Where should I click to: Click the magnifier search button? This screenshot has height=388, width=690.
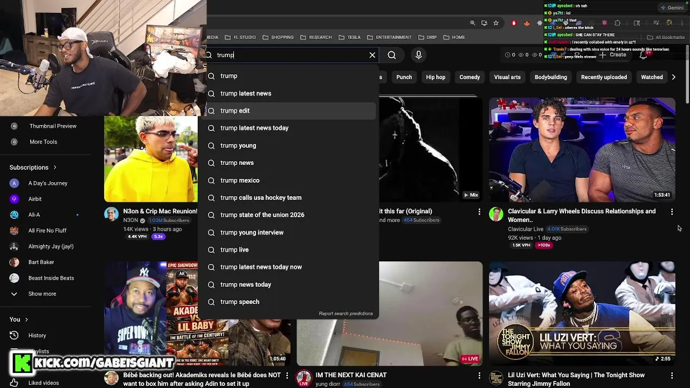[x=392, y=55]
